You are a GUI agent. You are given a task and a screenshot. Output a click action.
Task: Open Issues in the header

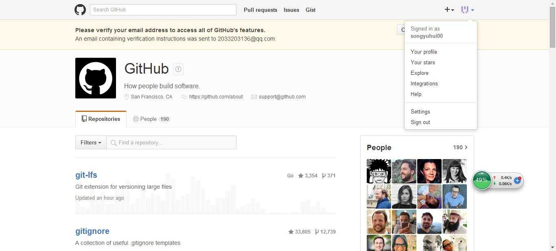[291, 10]
